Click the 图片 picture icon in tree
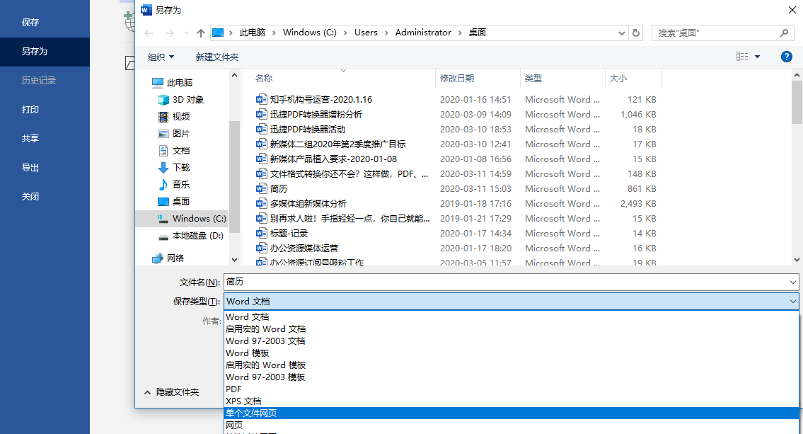The width and height of the screenshot is (803, 434). click(163, 134)
